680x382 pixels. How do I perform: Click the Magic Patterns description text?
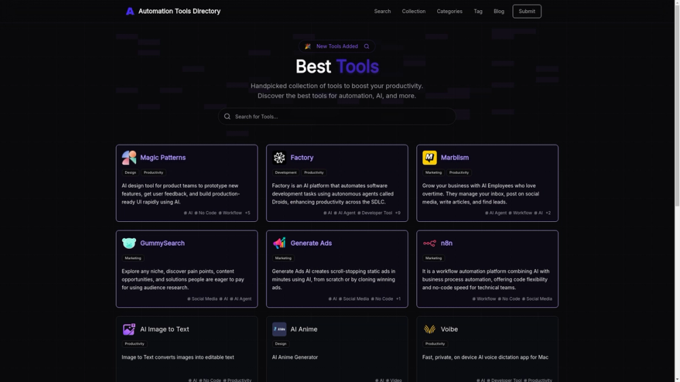click(x=181, y=194)
